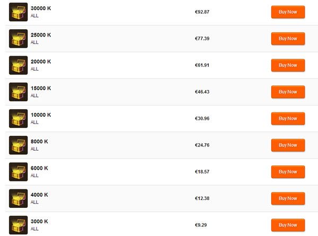
Task: Purchase the 15000 K offer via Buy Now
Action: tap(288, 92)
